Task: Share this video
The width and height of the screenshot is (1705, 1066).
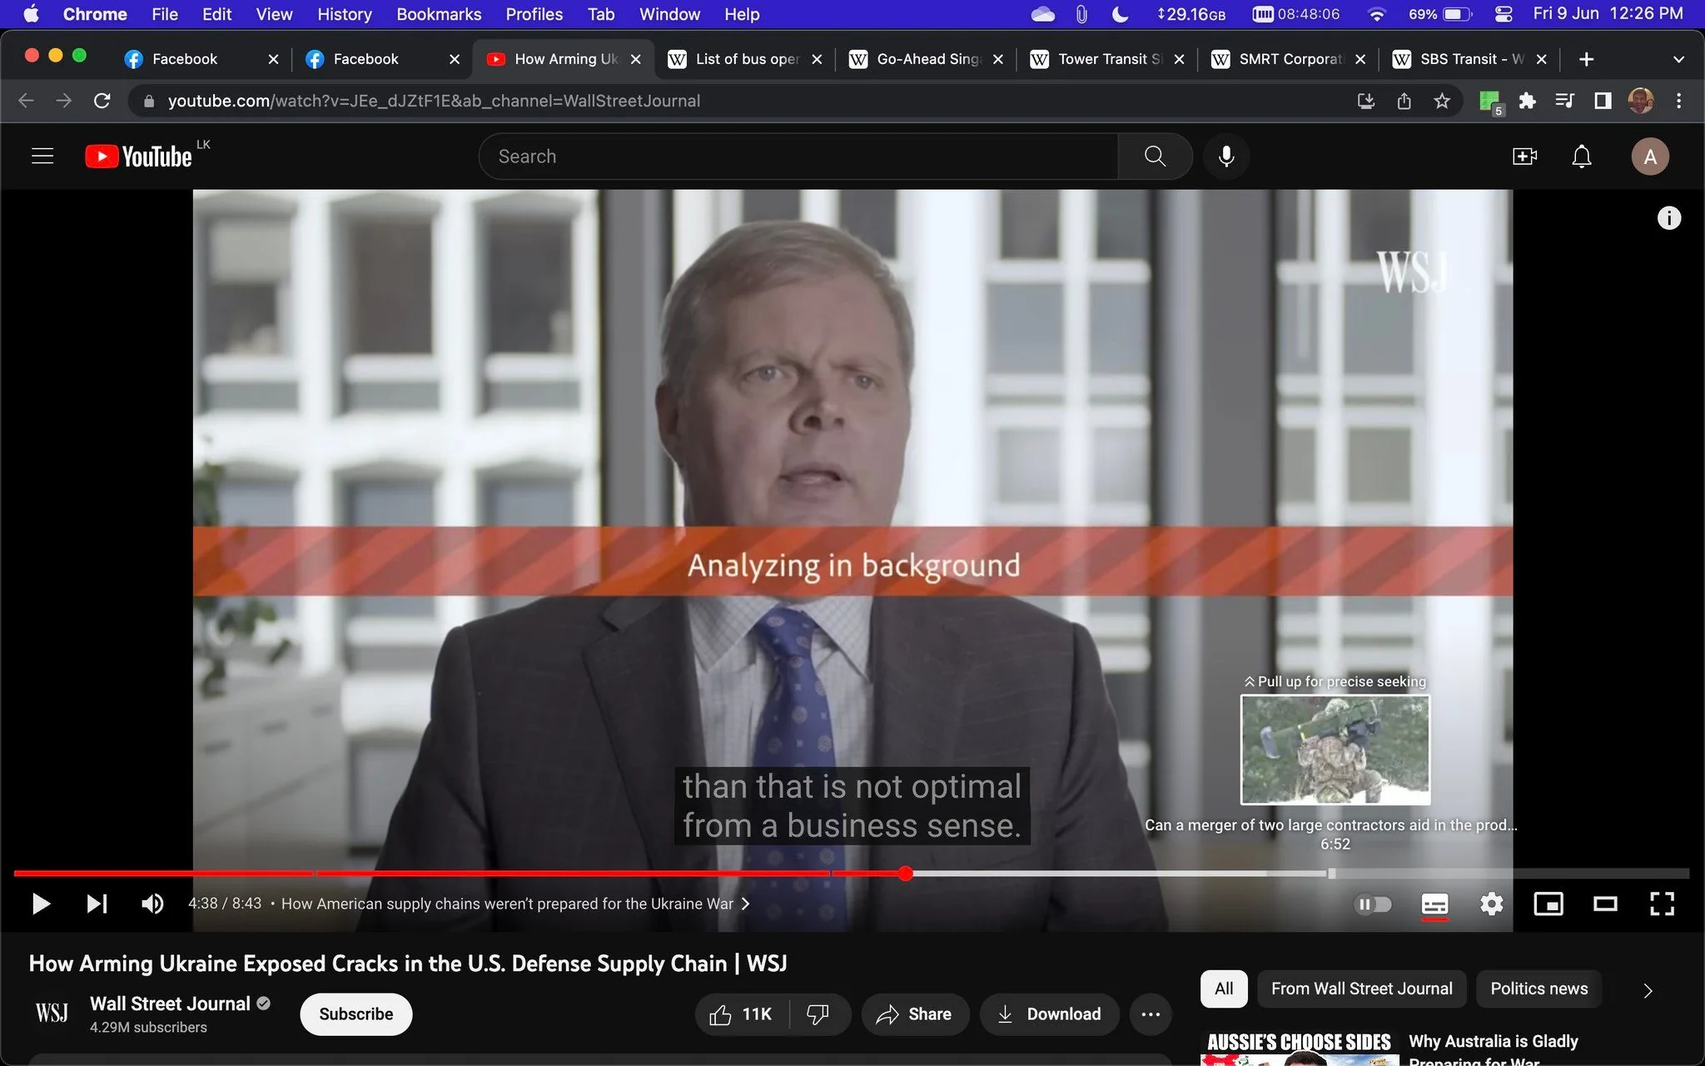Action: (x=915, y=1014)
